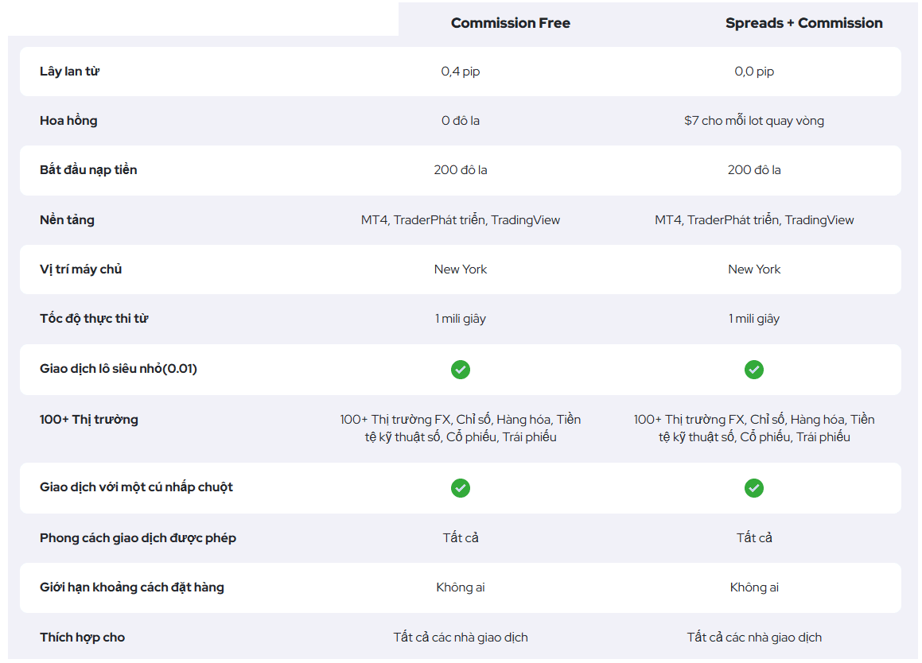Click the Giới hạn khoảng cách đặt hàng label
The image size is (922, 663).
pos(132,587)
